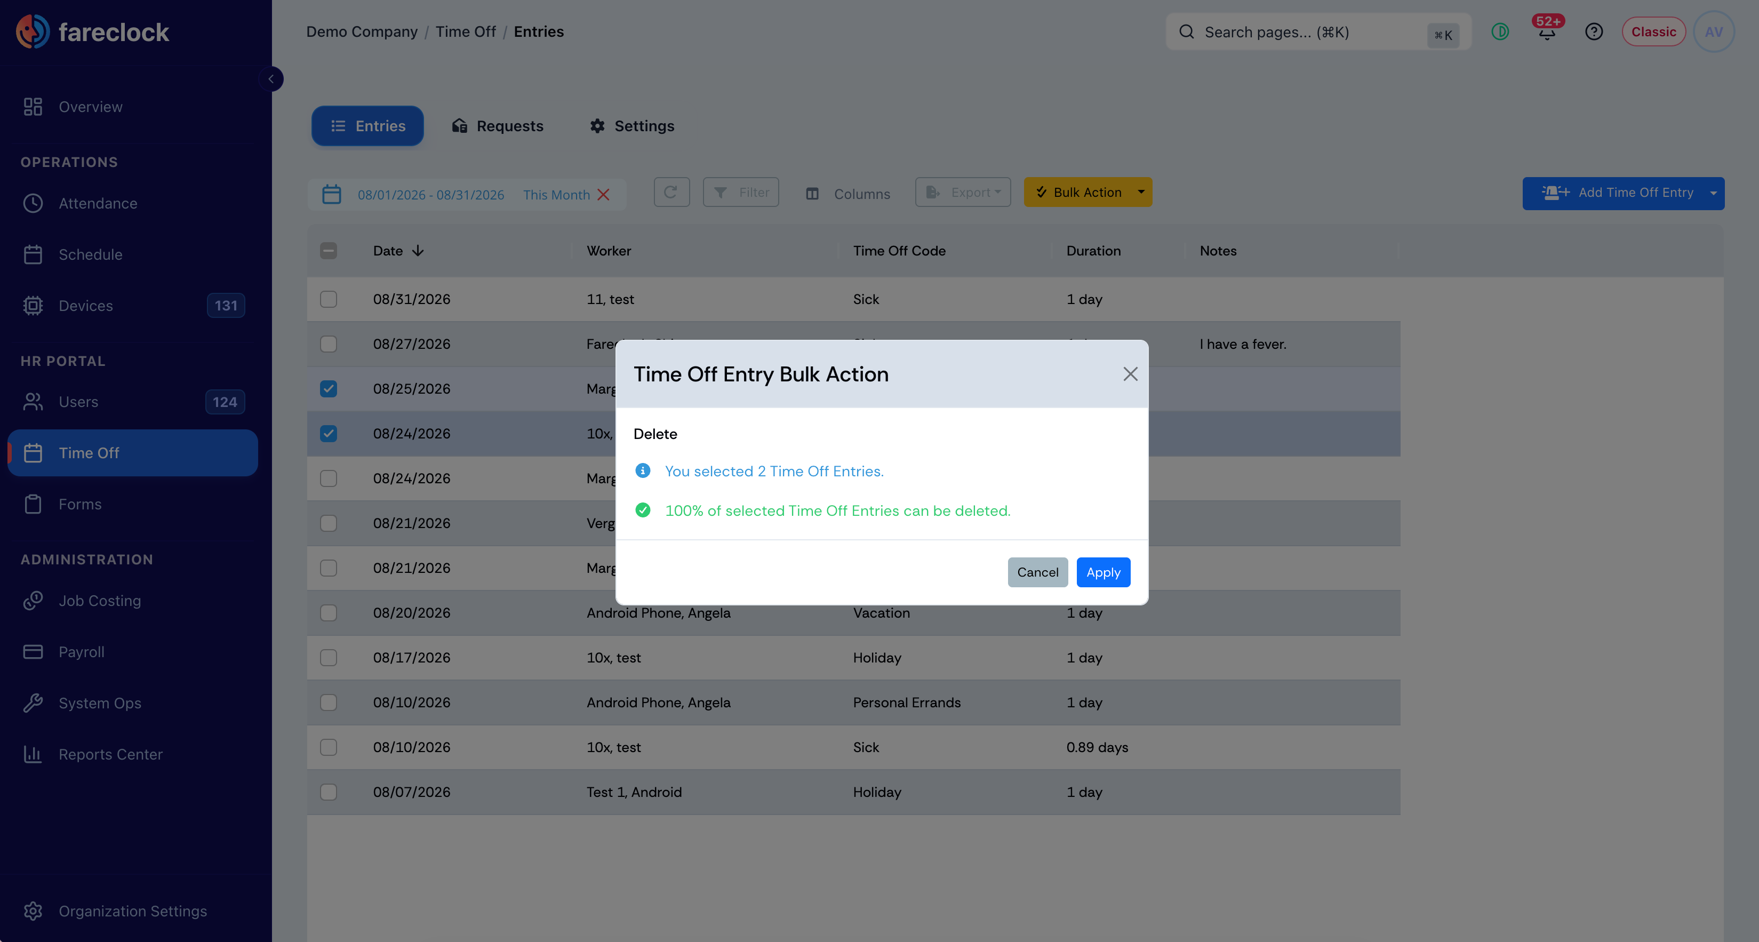Viewport: 1759px width, 942px height.
Task: Clear the This Month date filter
Action: click(604, 195)
